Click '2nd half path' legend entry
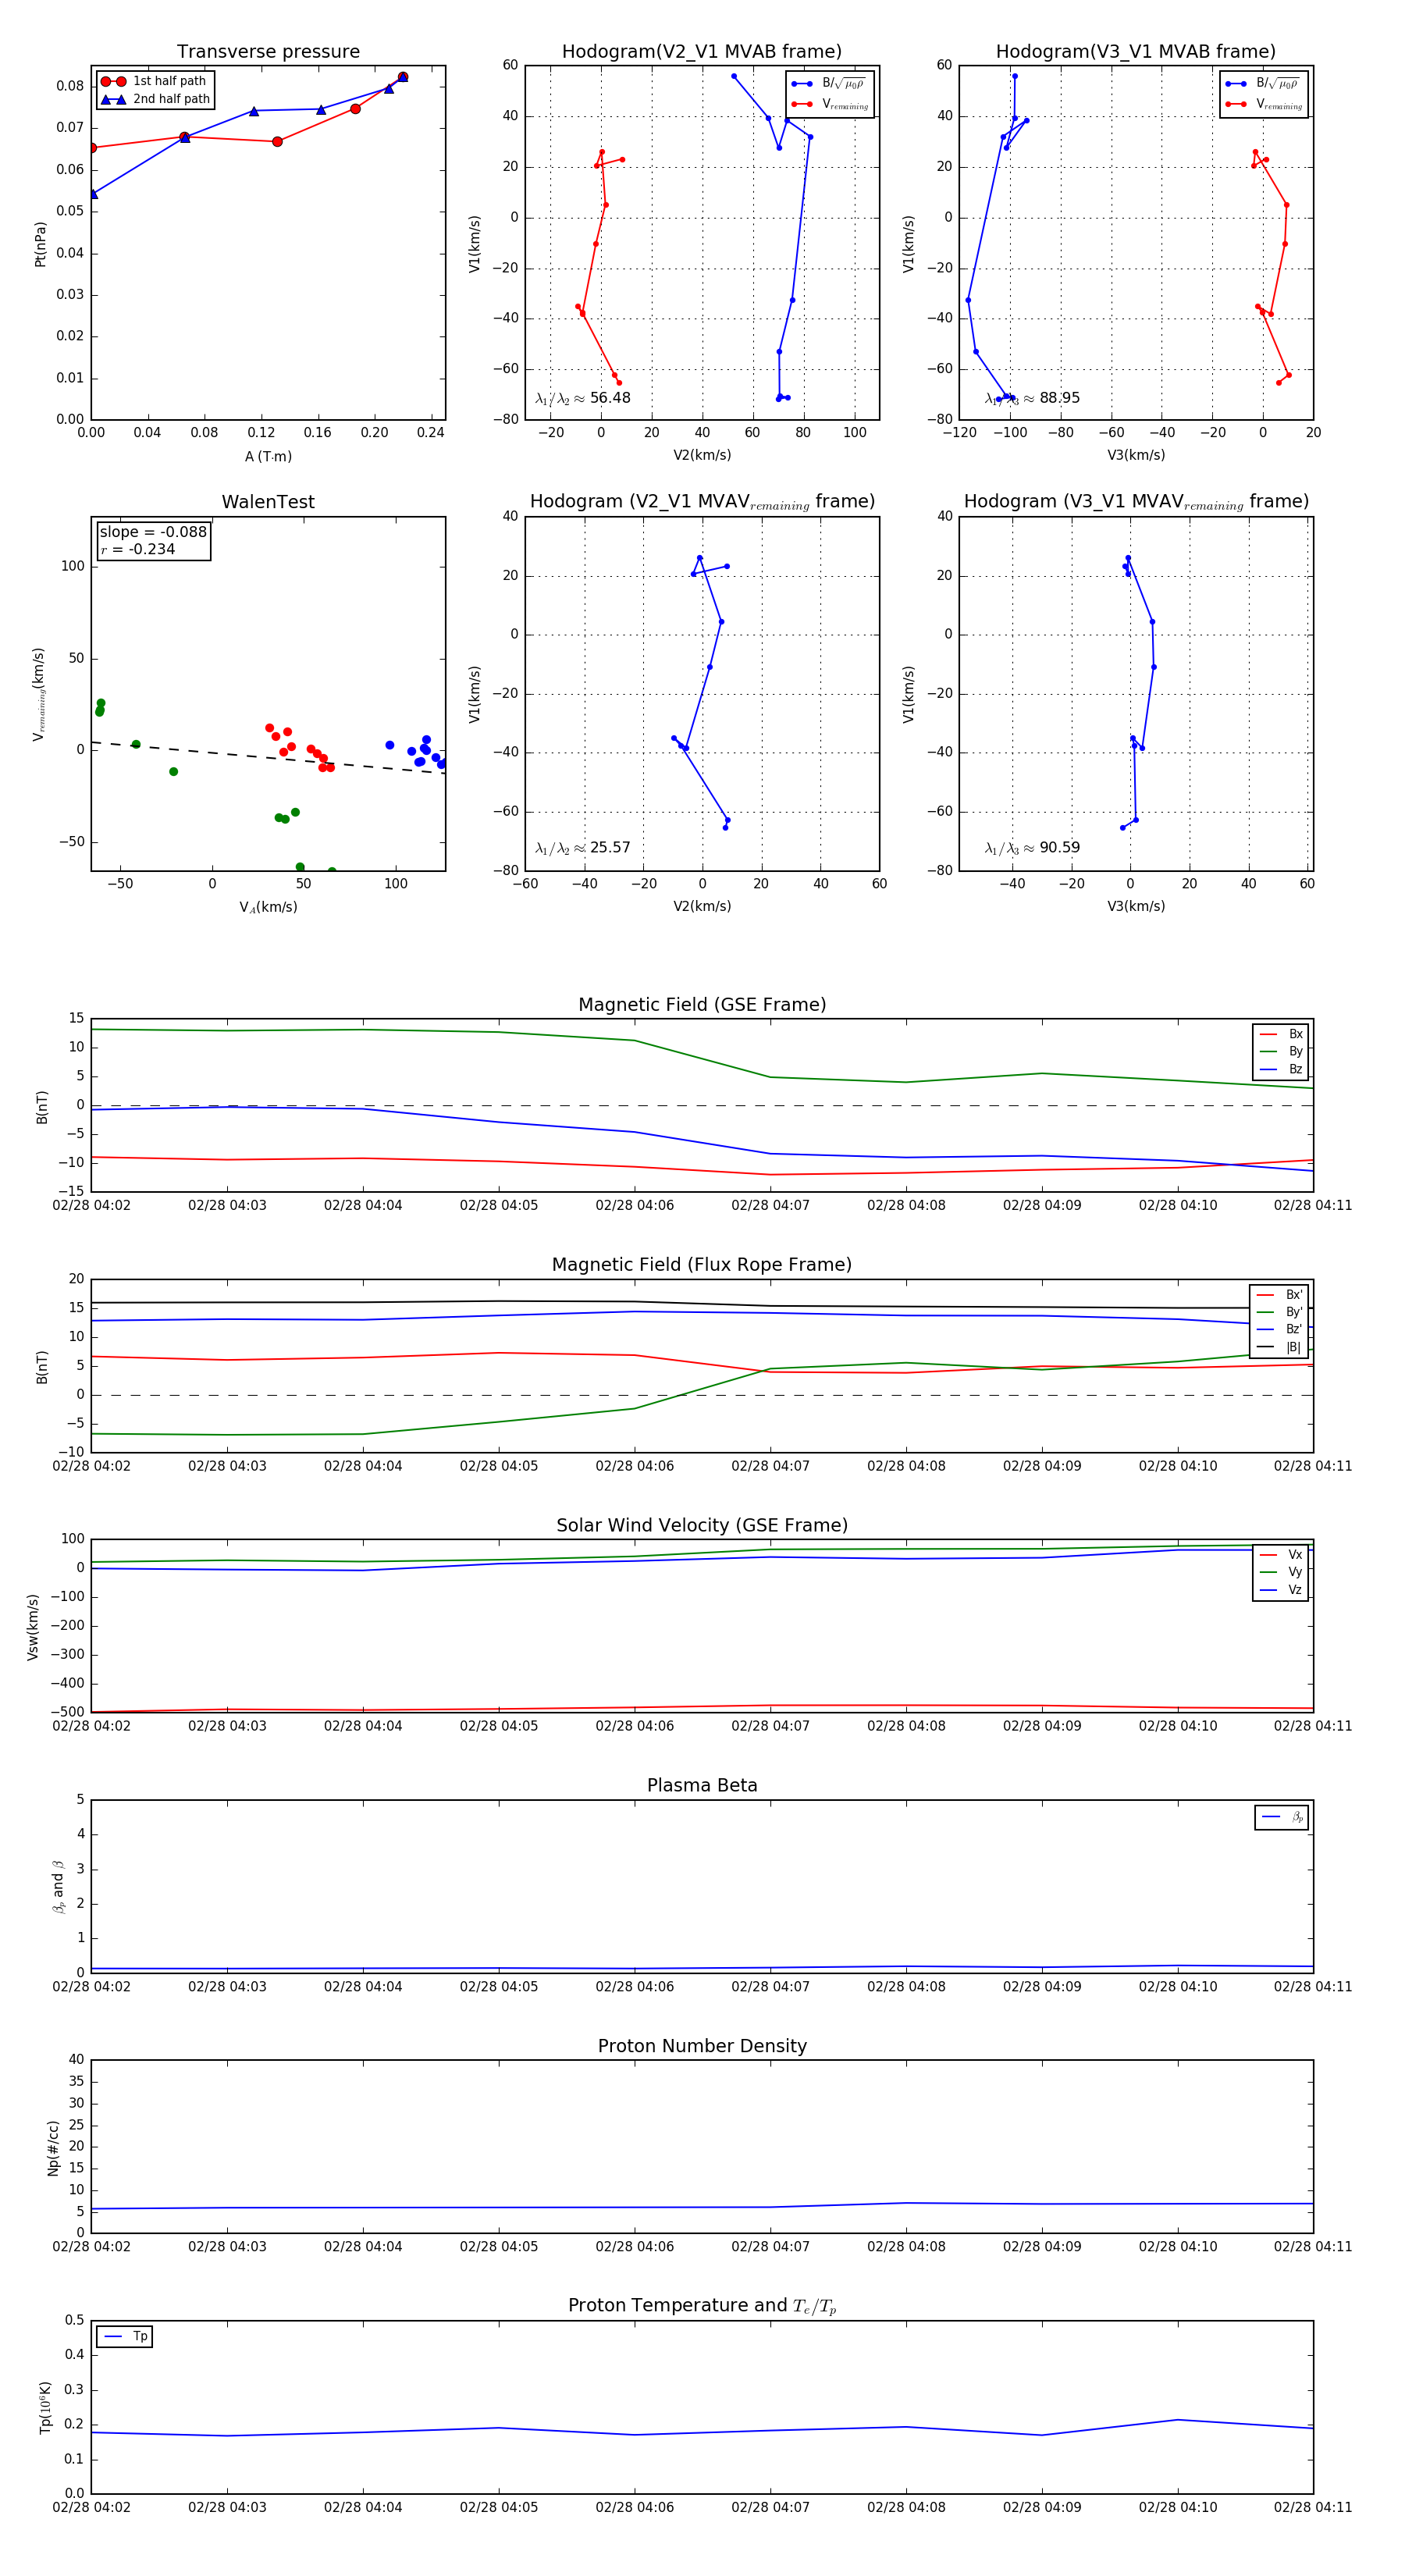 155,99
